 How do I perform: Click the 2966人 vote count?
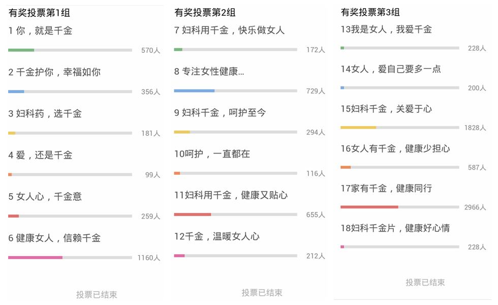point(475,207)
